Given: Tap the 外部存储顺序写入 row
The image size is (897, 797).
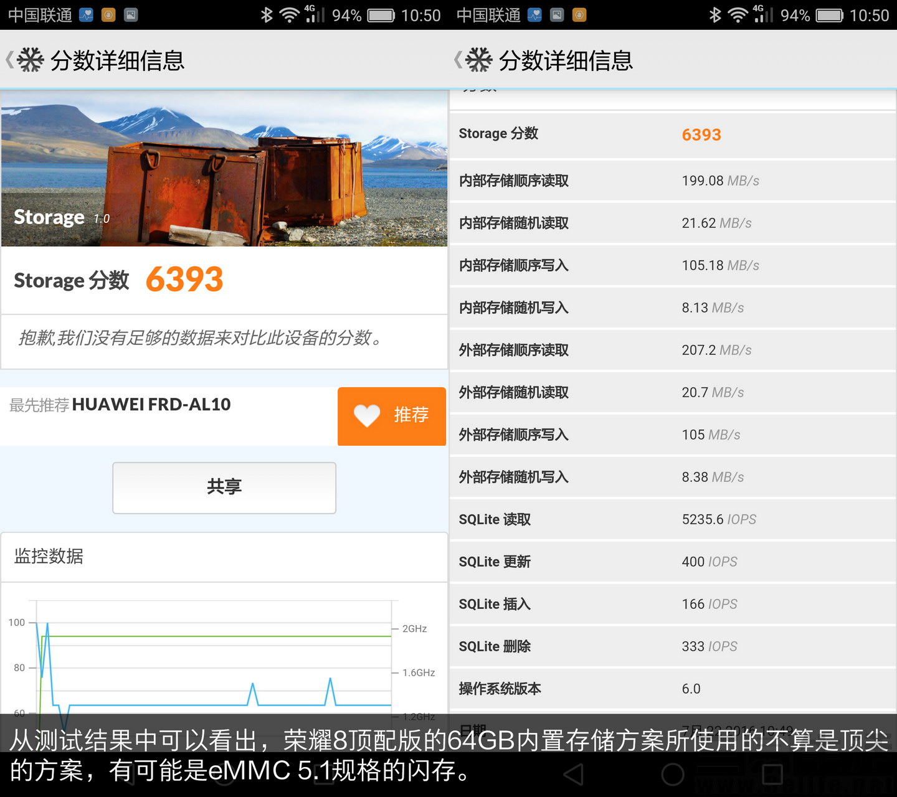Looking at the screenshot, I should 673,435.
